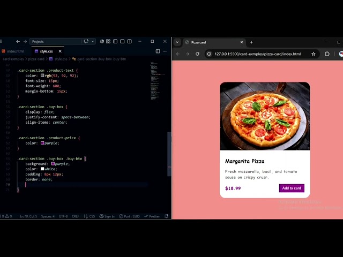Expand the Copilot chat dropdown arrow
343x257 pixels.
point(93,41)
